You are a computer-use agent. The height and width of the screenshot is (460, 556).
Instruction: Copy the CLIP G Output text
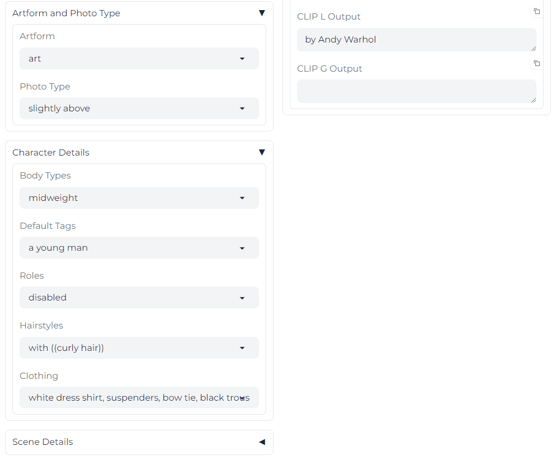point(536,64)
